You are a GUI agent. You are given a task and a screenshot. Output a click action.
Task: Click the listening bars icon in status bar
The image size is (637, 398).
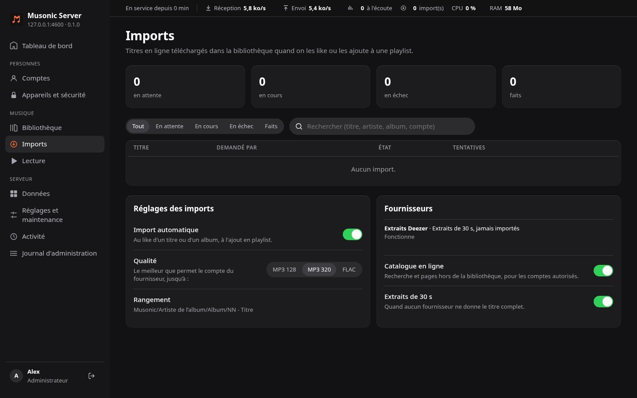click(350, 8)
